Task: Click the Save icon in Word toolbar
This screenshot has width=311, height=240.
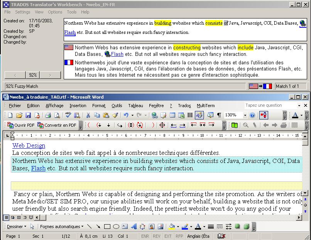Action: click(x=28, y=115)
